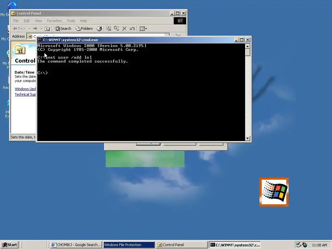
Task: Click the colorful tray icon beside the clock
Action: [305, 245]
